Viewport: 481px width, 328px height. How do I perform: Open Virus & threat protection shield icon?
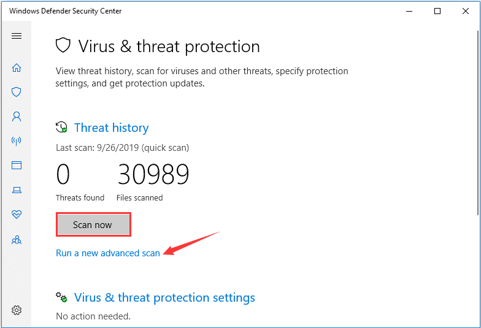16,92
